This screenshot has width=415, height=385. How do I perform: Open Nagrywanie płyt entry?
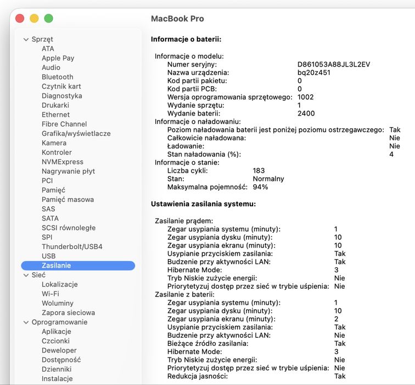tap(68, 171)
